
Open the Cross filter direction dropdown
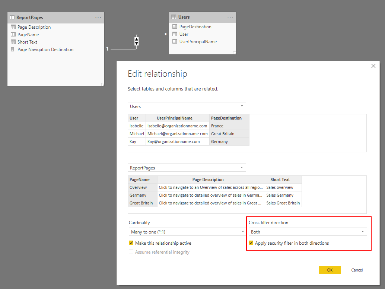364,231
